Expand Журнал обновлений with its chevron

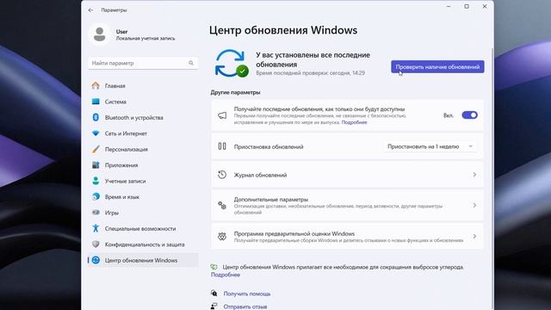point(474,175)
